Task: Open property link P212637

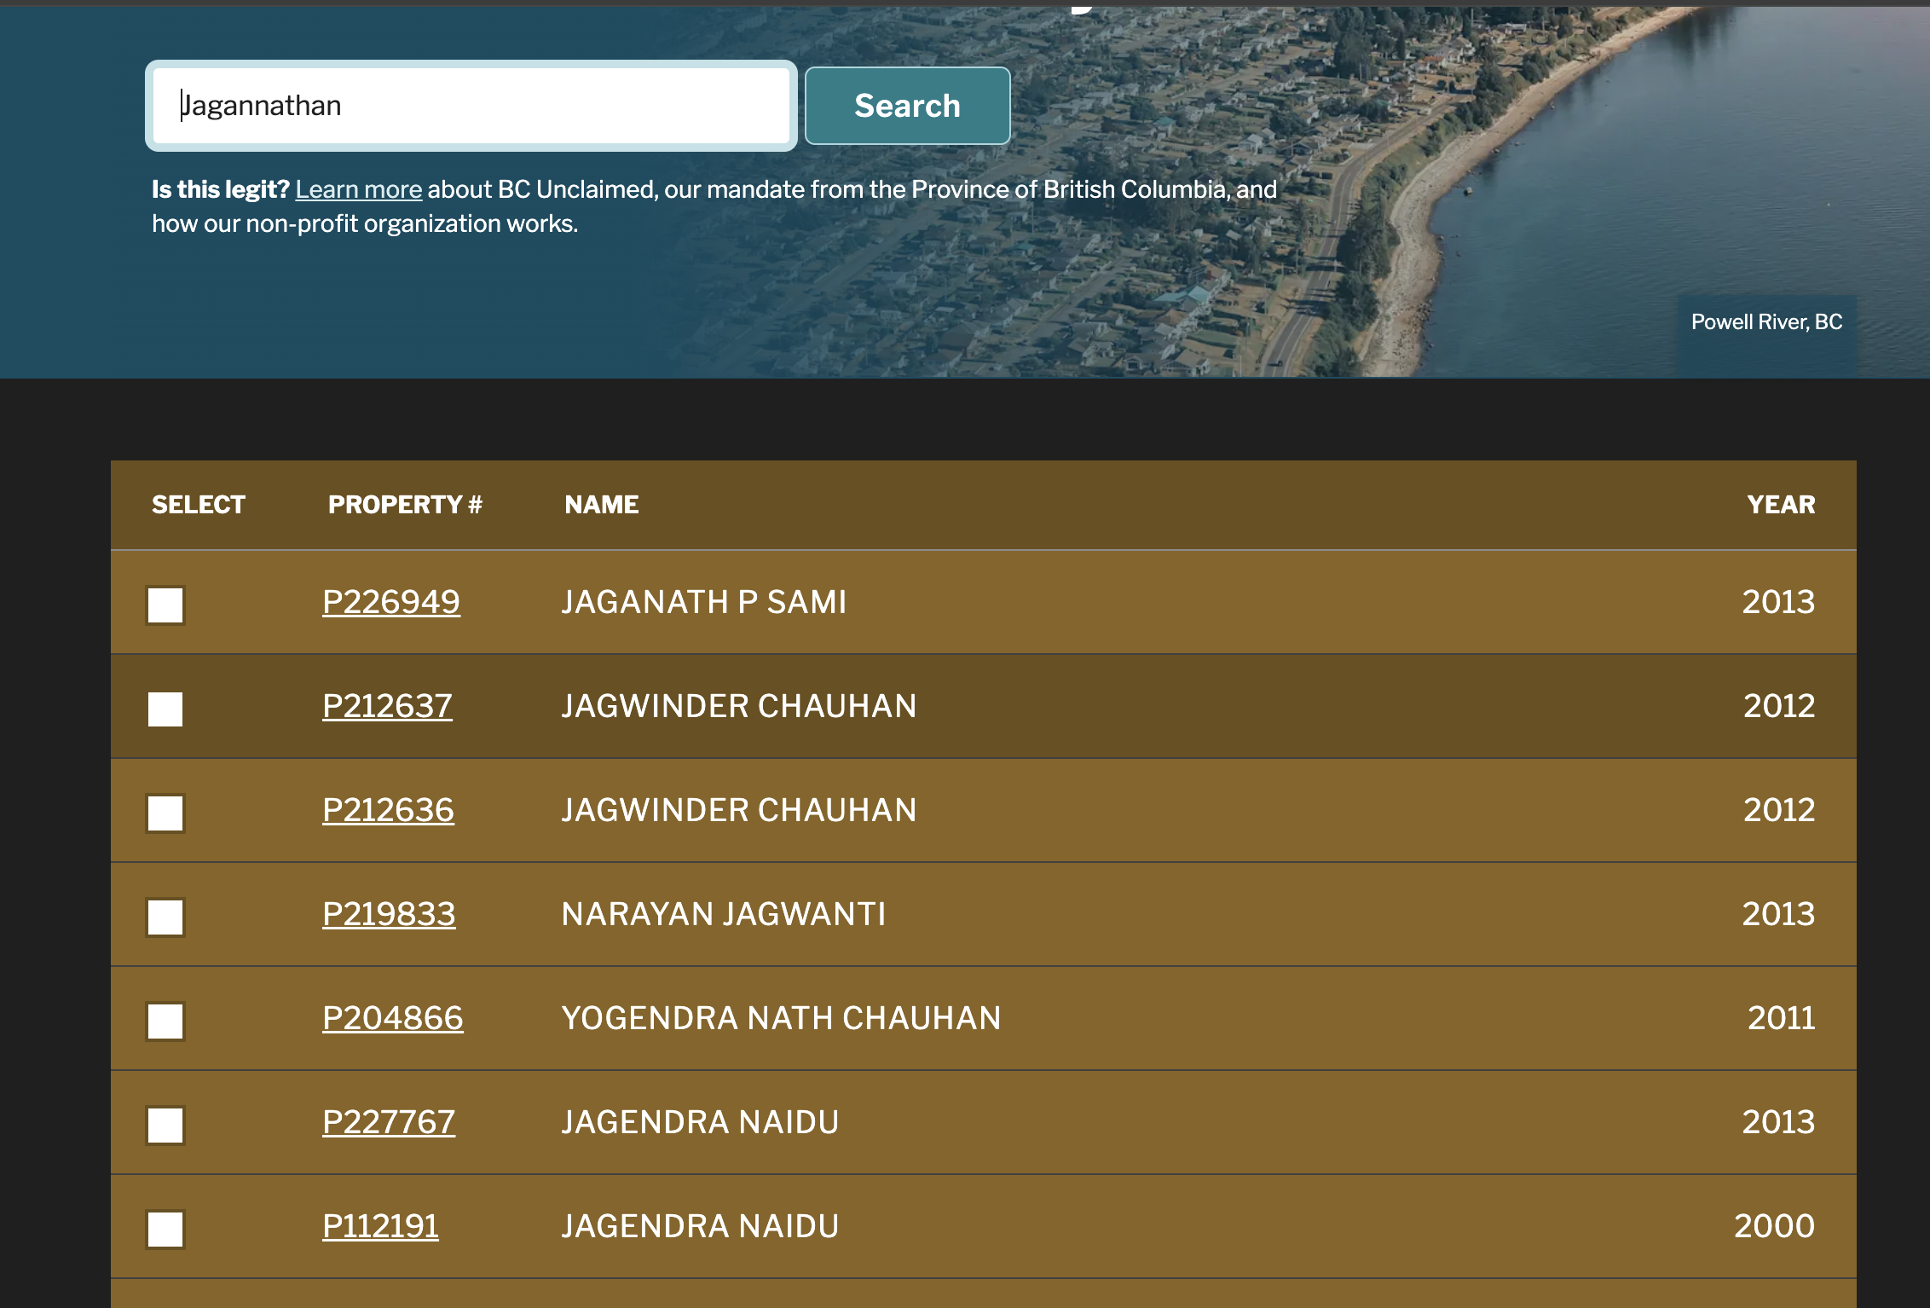Action: [x=387, y=706]
